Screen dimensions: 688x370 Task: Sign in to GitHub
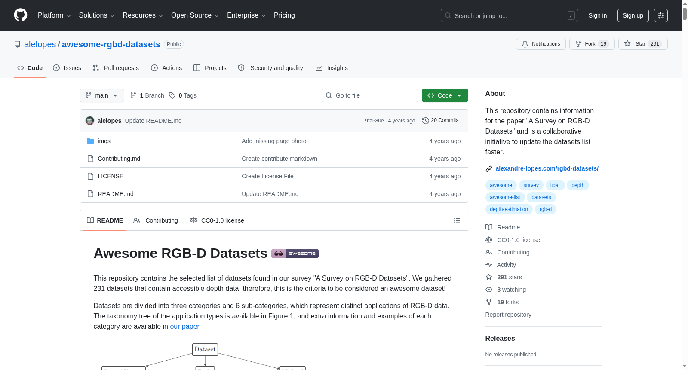[x=598, y=15]
